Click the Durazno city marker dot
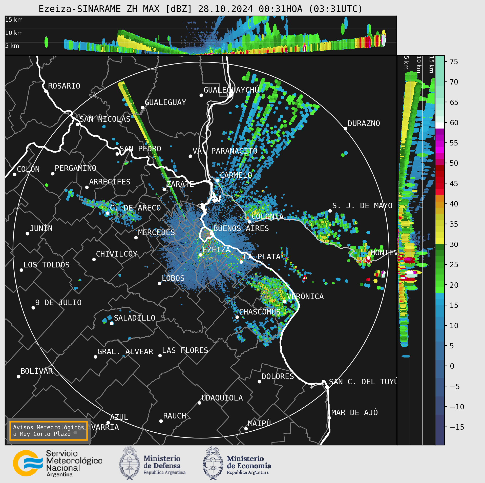Screen dimensions: 485x483 point(345,129)
